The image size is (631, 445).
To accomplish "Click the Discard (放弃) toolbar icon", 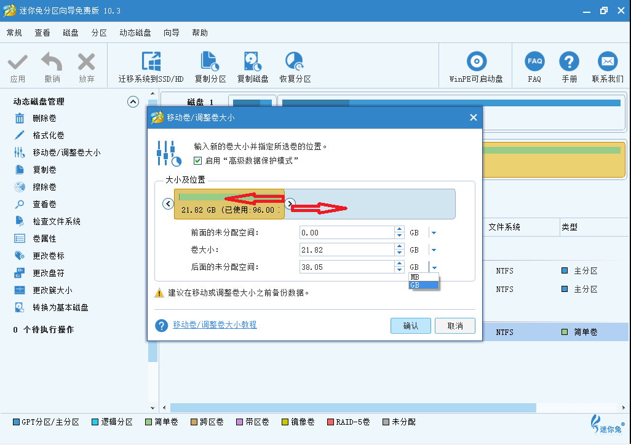I will (87, 67).
